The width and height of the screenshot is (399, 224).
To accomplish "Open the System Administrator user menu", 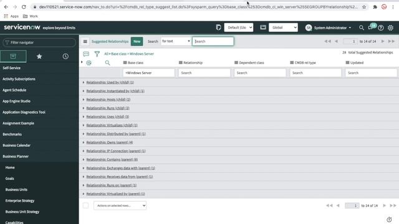I will (x=329, y=27).
